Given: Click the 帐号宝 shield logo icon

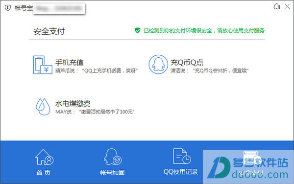Looking at the screenshot, I should click(8, 8).
